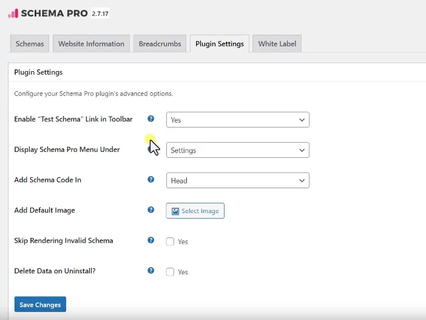Click the Skip Rendering Invalid Schema label
The image size is (426, 320).
64,240
